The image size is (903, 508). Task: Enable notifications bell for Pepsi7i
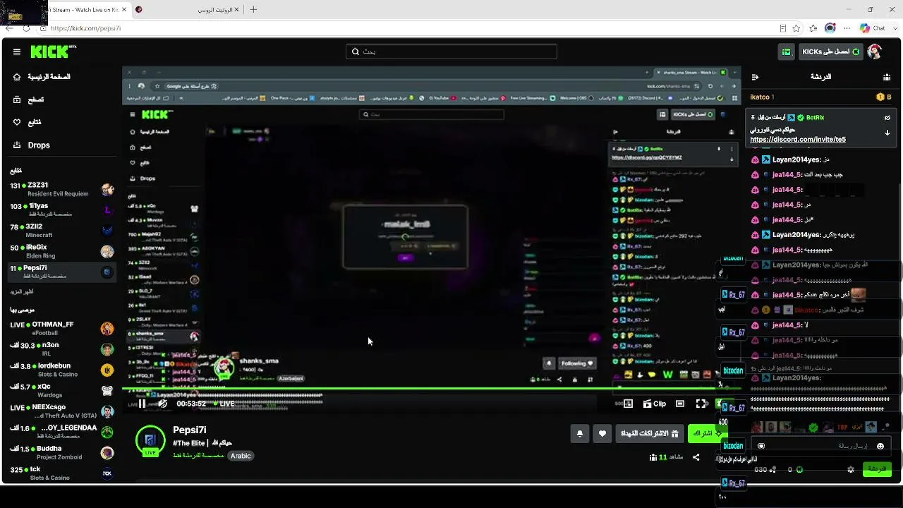[x=580, y=434]
